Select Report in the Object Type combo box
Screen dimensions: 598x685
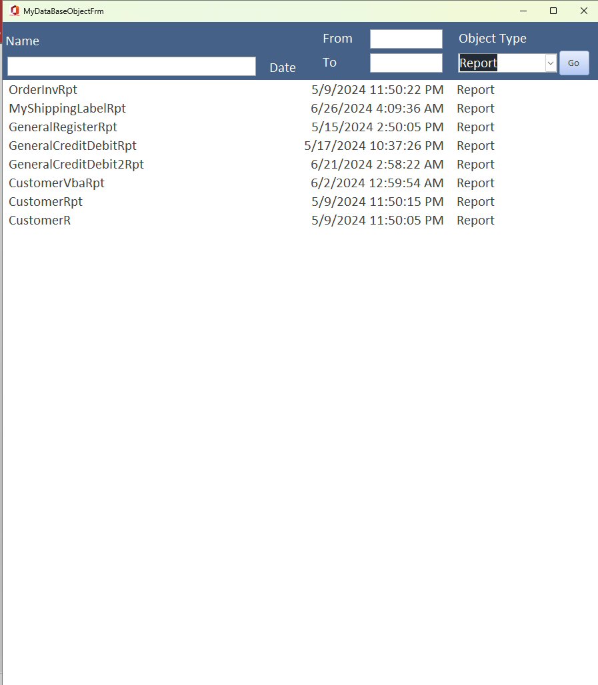493,63
